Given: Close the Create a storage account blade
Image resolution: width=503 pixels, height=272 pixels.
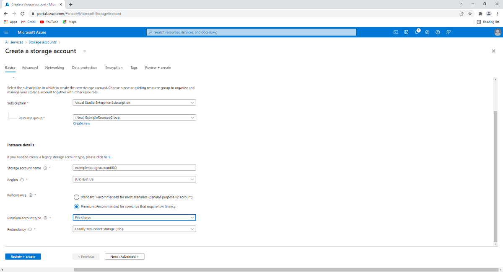Looking at the screenshot, I should (493, 51).
